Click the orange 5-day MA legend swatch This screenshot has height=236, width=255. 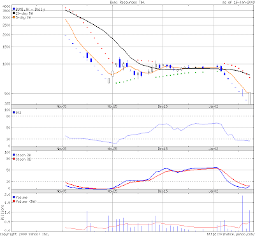pyautogui.click(x=14, y=17)
